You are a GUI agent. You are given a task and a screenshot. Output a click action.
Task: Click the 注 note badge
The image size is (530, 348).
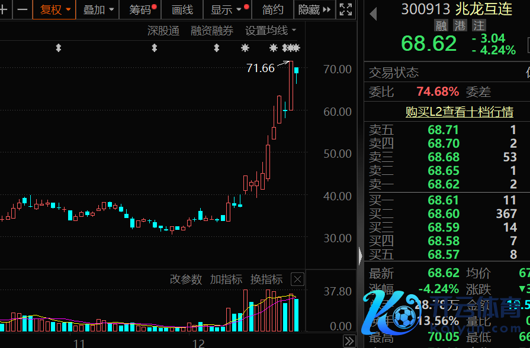point(478,25)
